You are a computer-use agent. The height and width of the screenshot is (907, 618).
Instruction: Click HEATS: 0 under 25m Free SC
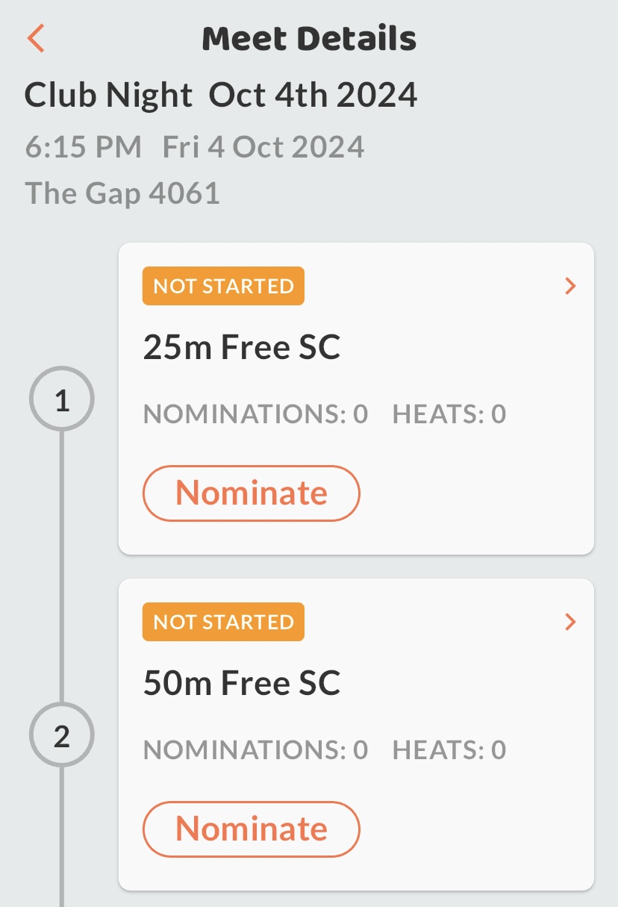click(x=449, y=414)
